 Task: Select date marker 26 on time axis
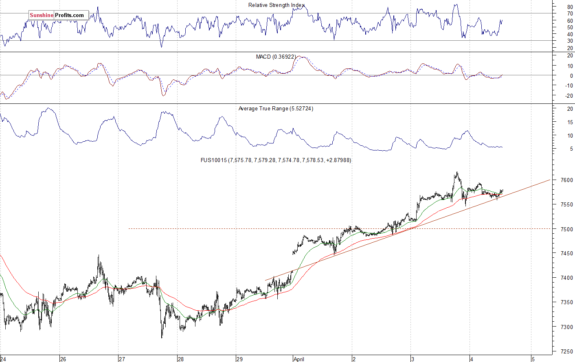coord(63,359)
